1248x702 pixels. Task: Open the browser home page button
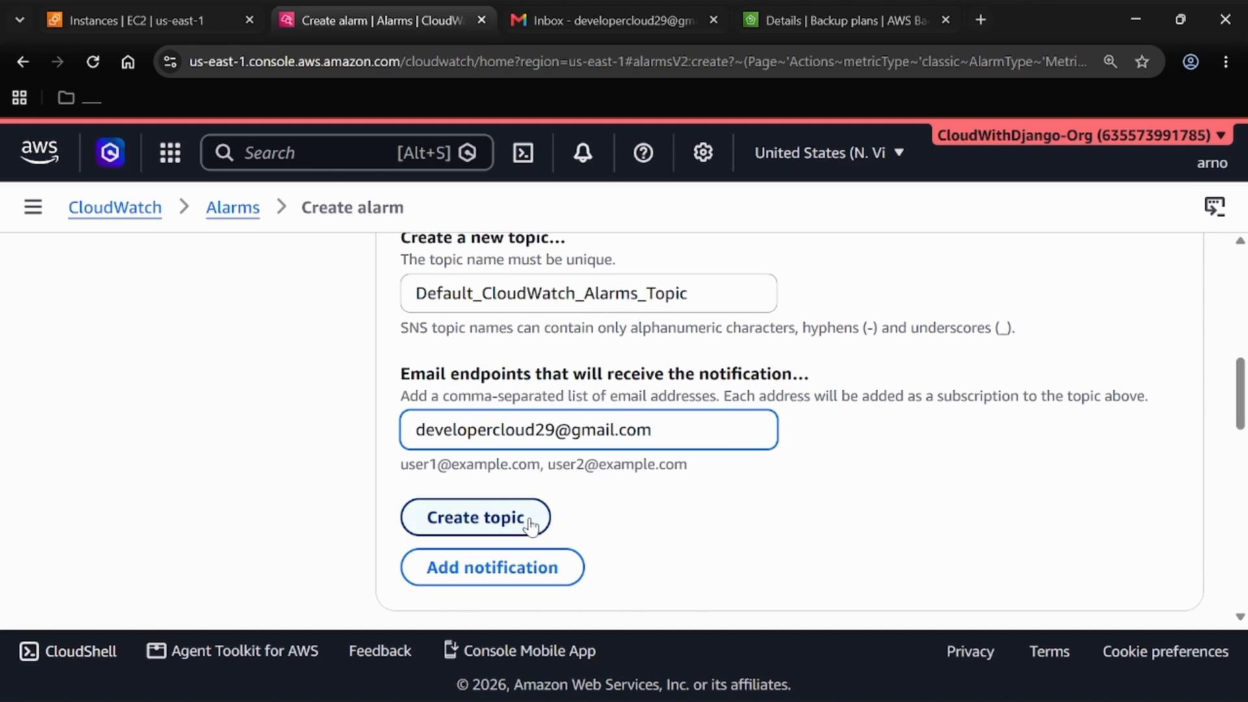[x=128, y=62]
